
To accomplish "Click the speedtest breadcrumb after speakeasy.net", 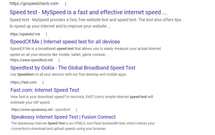I will click(63, 110).
